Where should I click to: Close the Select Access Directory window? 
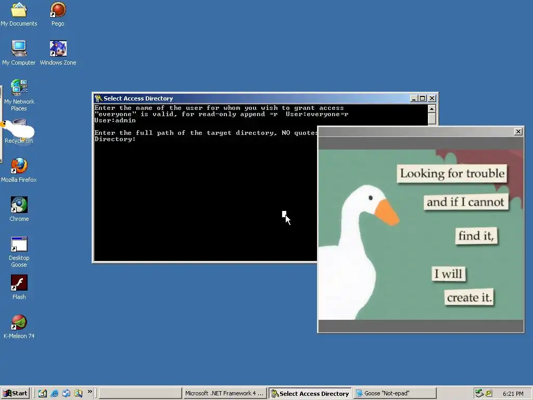[x=432, y=98]
